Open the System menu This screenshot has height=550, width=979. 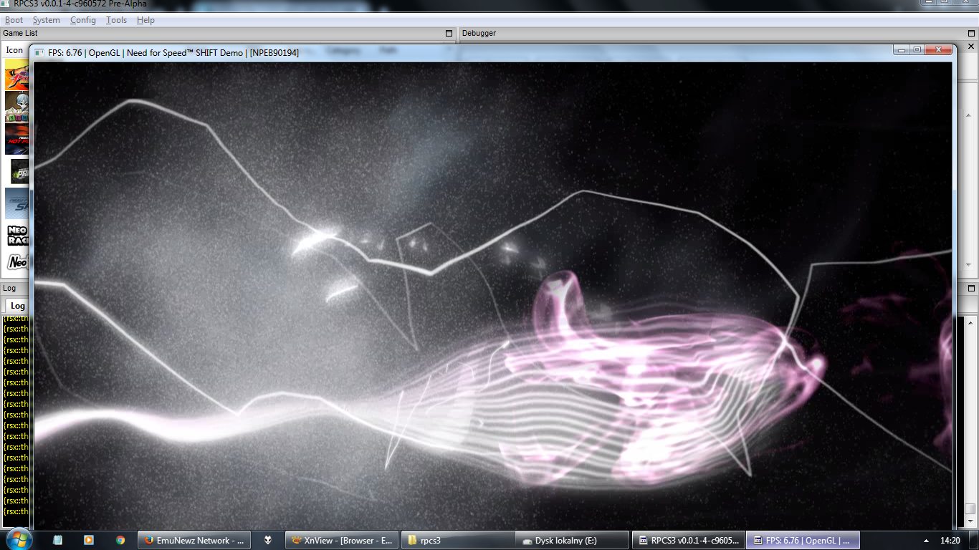coord(47,20)
